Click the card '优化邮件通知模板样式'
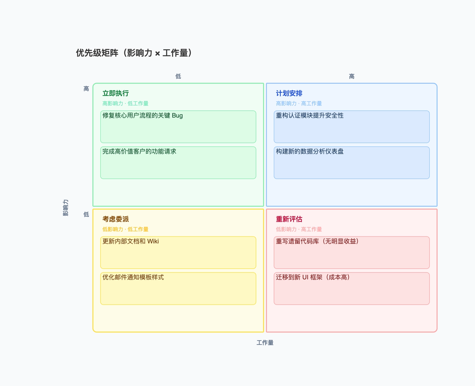 coord(178,288)
